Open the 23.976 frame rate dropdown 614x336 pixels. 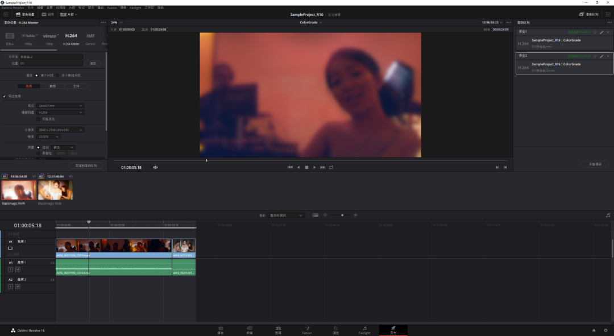tap(48, 136)
